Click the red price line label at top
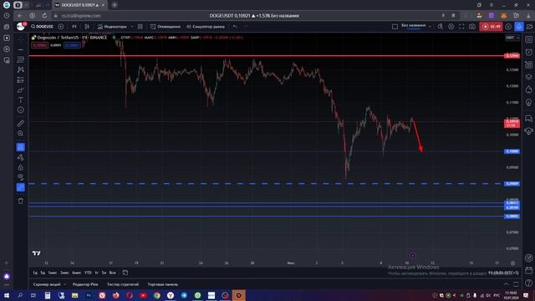Screen dimensions: 535x301 [x=512, y=56]
